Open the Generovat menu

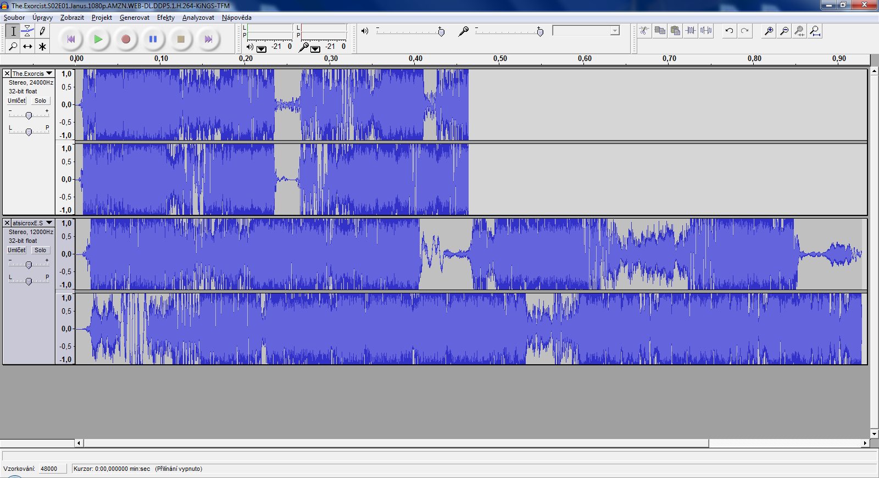coord(134,18)
